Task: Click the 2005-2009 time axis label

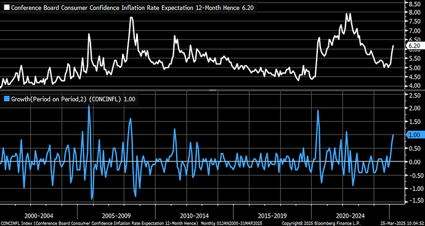Action: [x=116, y=216]
